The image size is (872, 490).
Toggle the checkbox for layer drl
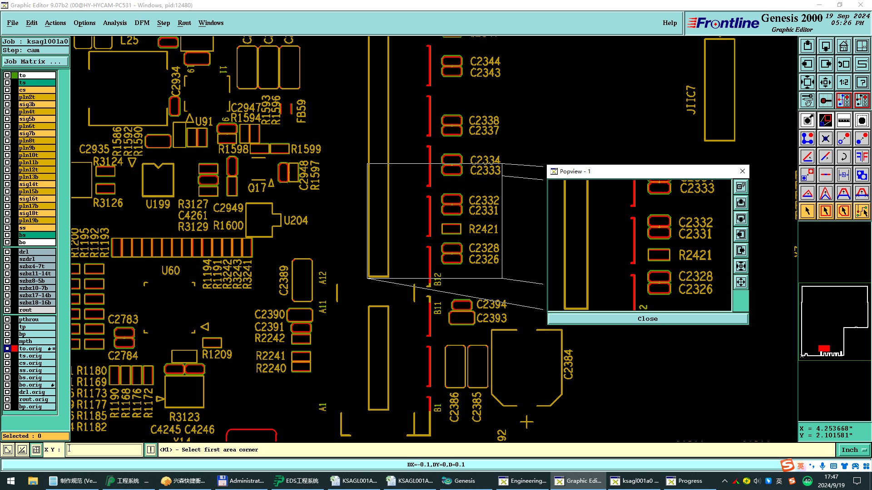pyautogui.click(x=7, y=252)
